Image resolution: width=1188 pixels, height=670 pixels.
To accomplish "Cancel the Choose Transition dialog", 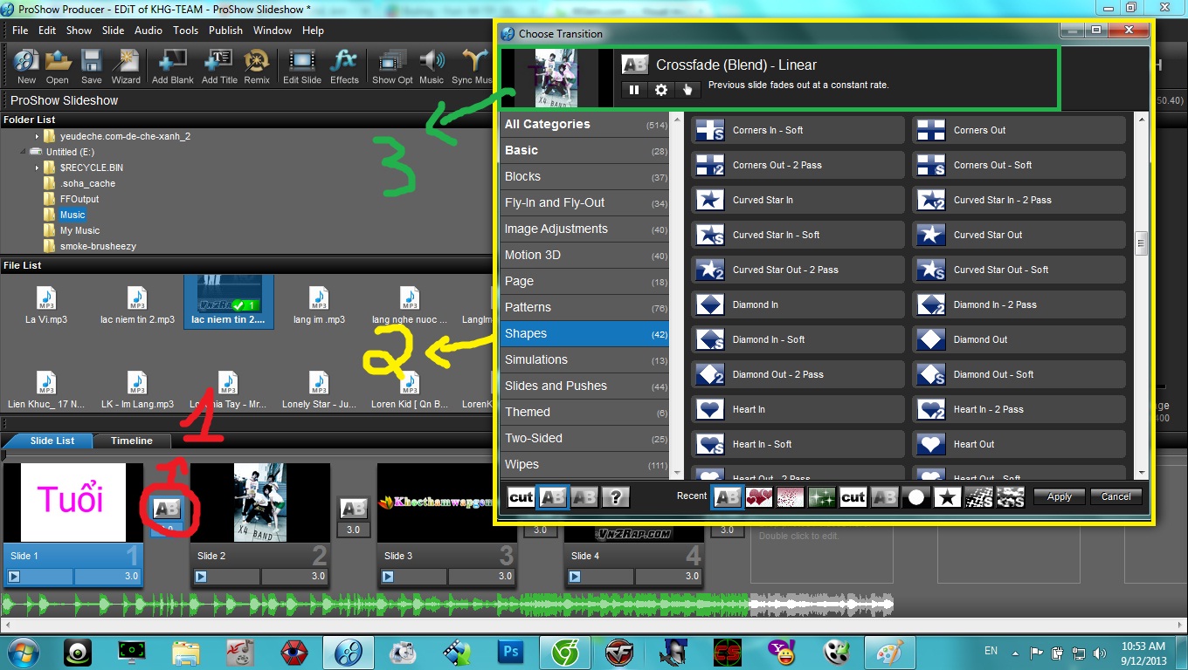I will click(1115, 496).
